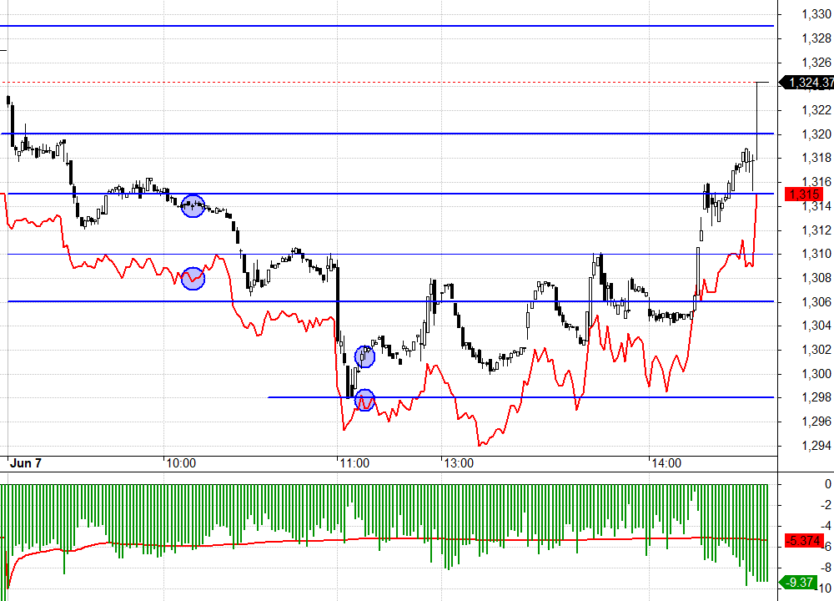Click the 13:00 time axis label

(x=457, y=462)
